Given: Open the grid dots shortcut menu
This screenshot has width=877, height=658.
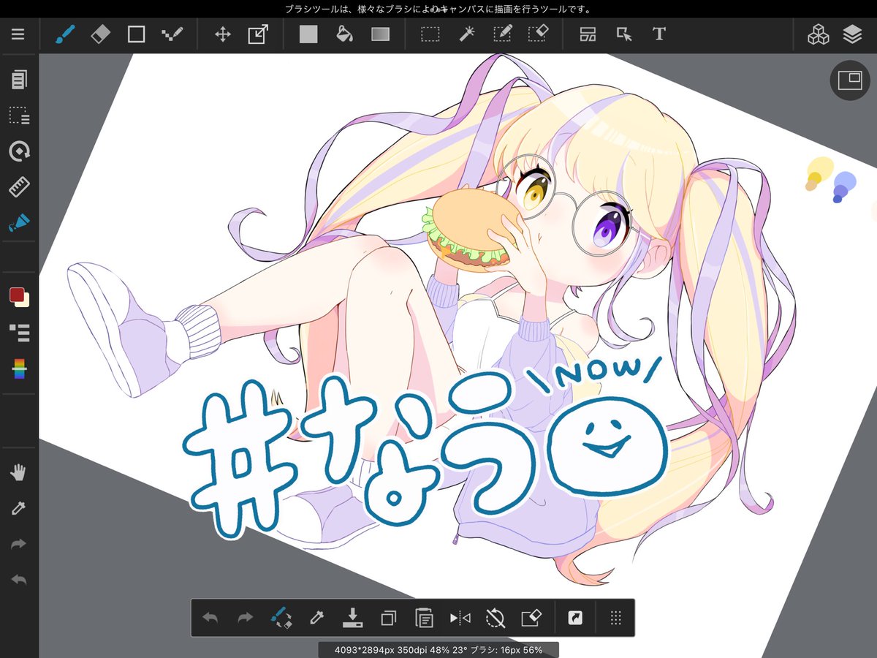Looking at the screenshot, I should (615, 619).
